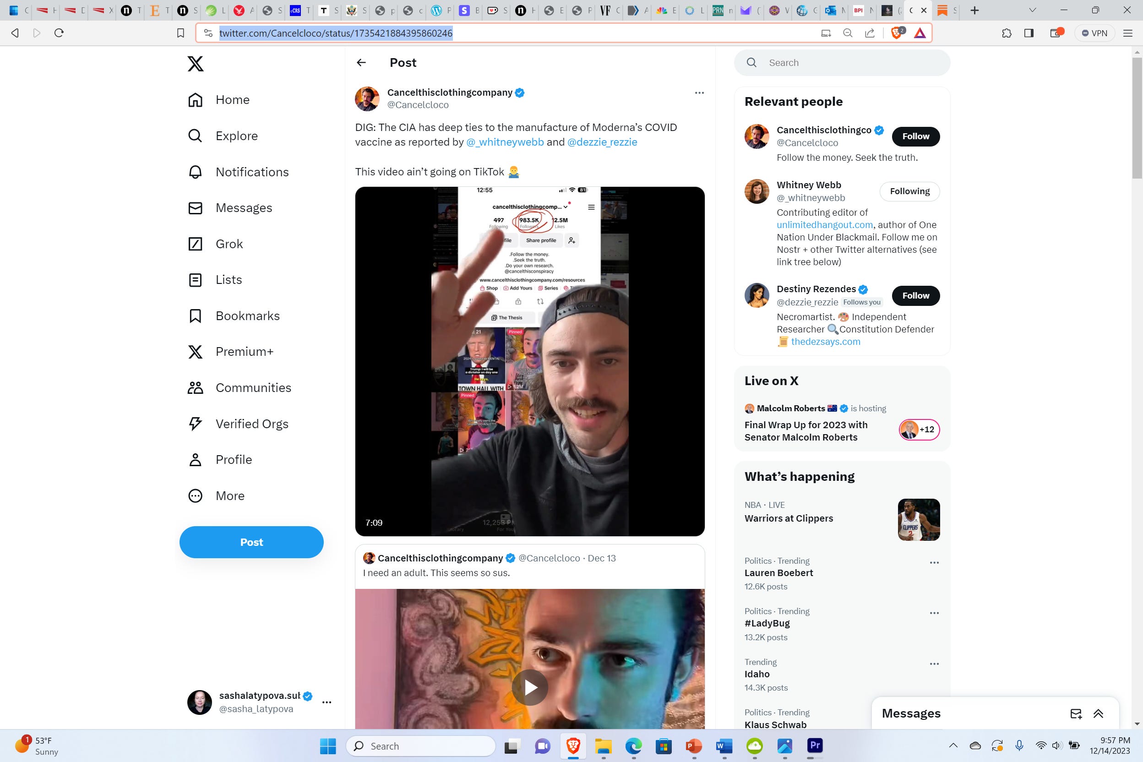Toggle Following for Whitney Webb
Viewport: 1143px width, 762px height.
coord(909,191)
